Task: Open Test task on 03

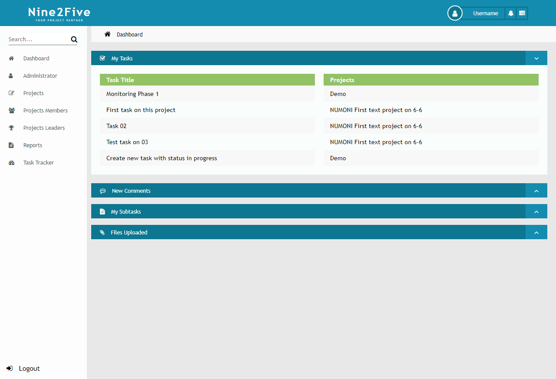Action: (127, 142)
